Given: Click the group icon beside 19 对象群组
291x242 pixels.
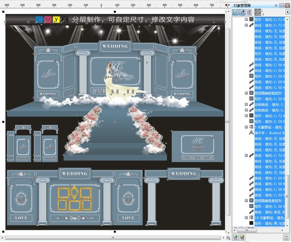Looking at the screenshot, I should [251, 217].
